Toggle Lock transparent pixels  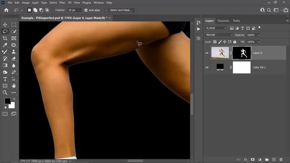215,42
